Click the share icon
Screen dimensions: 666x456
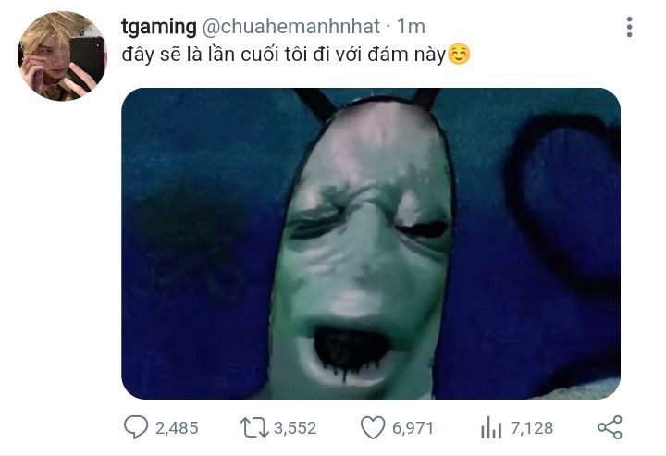(x=610, y=427)
